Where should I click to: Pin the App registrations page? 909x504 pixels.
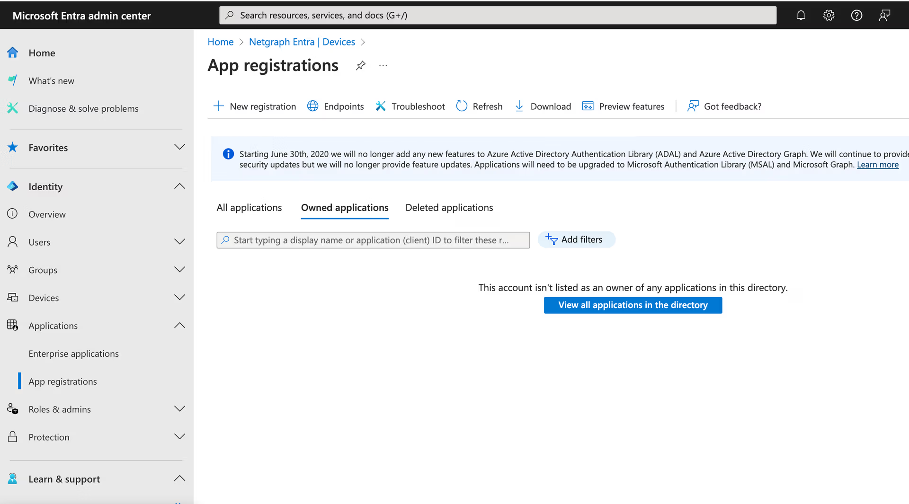(x=361, y=65)
